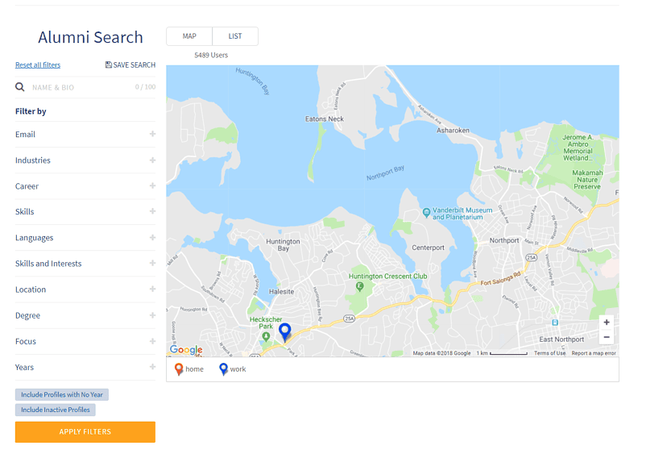
Task: Zoom out with the map minus button
Action: [x=607, y=337]
